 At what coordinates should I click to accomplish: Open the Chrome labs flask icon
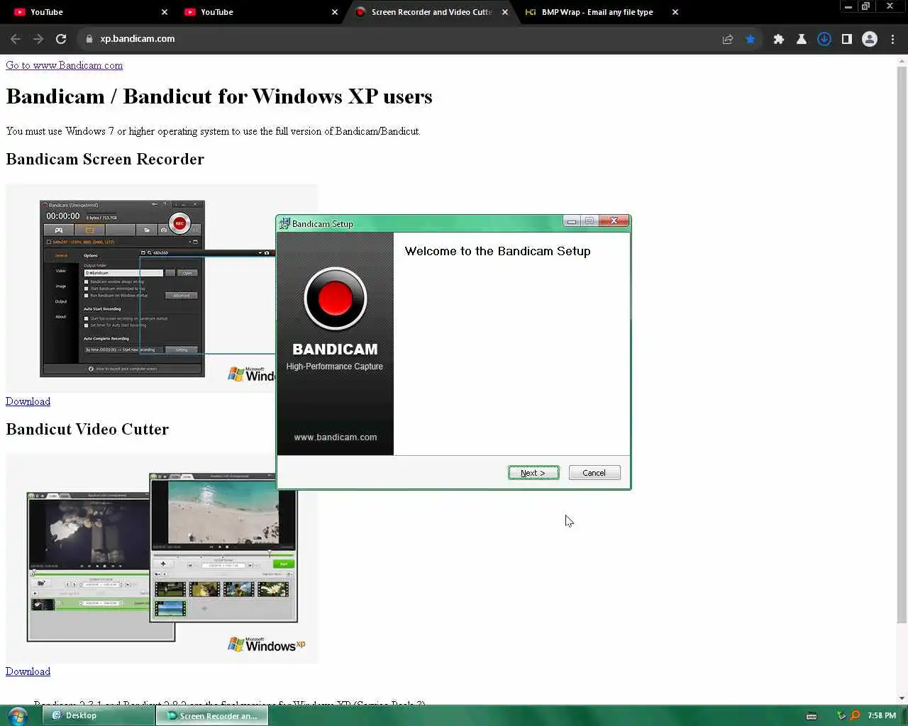(802, 39)
